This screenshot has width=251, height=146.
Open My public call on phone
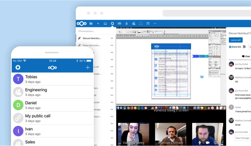(x=52, y=118)
